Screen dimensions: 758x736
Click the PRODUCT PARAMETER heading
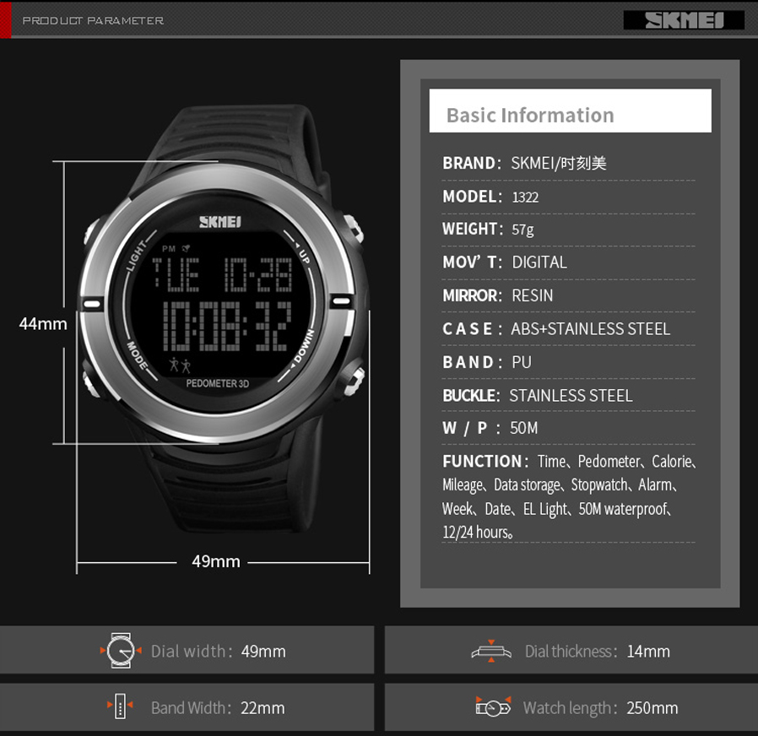point(93,21)
